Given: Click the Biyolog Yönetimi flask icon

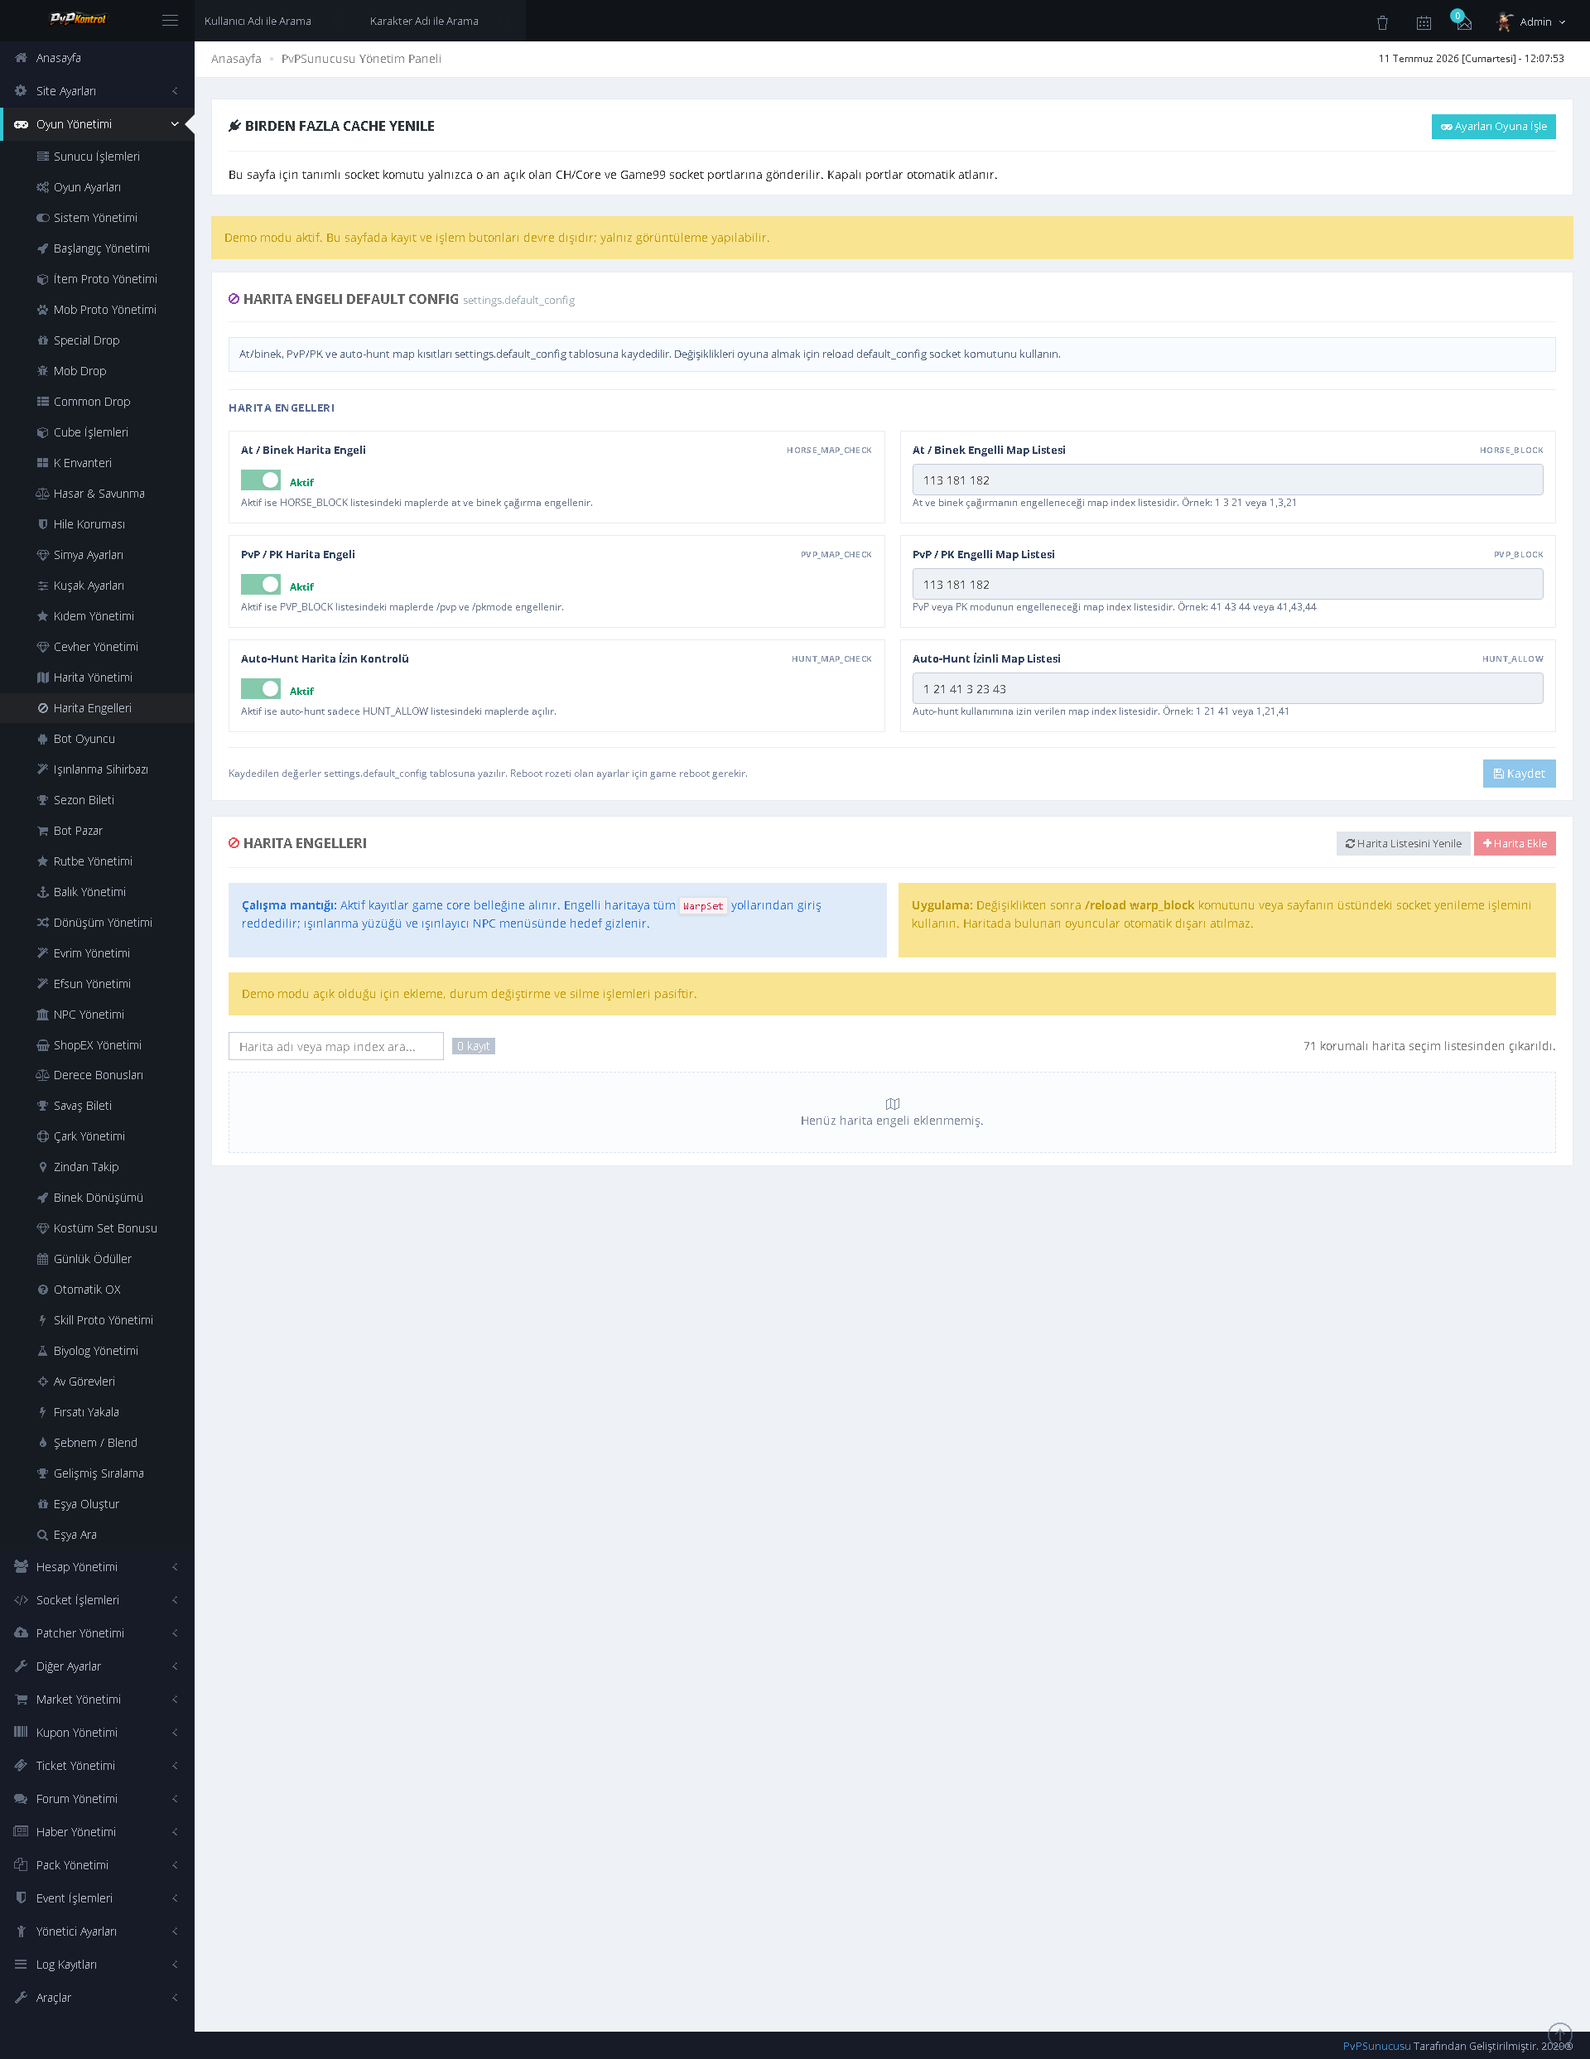Looking at the screenshot, I should [42, 1351].
